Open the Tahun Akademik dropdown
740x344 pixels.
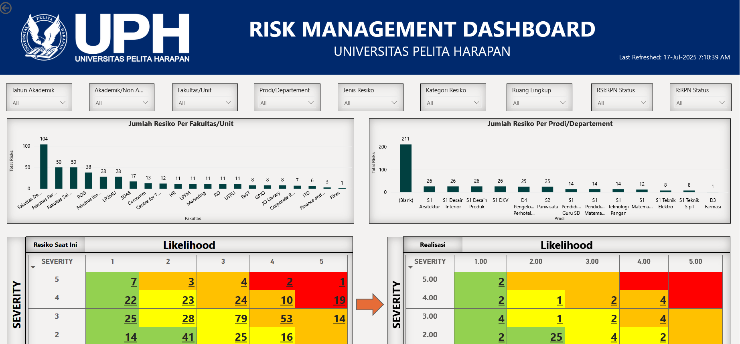tap(39, 103)
